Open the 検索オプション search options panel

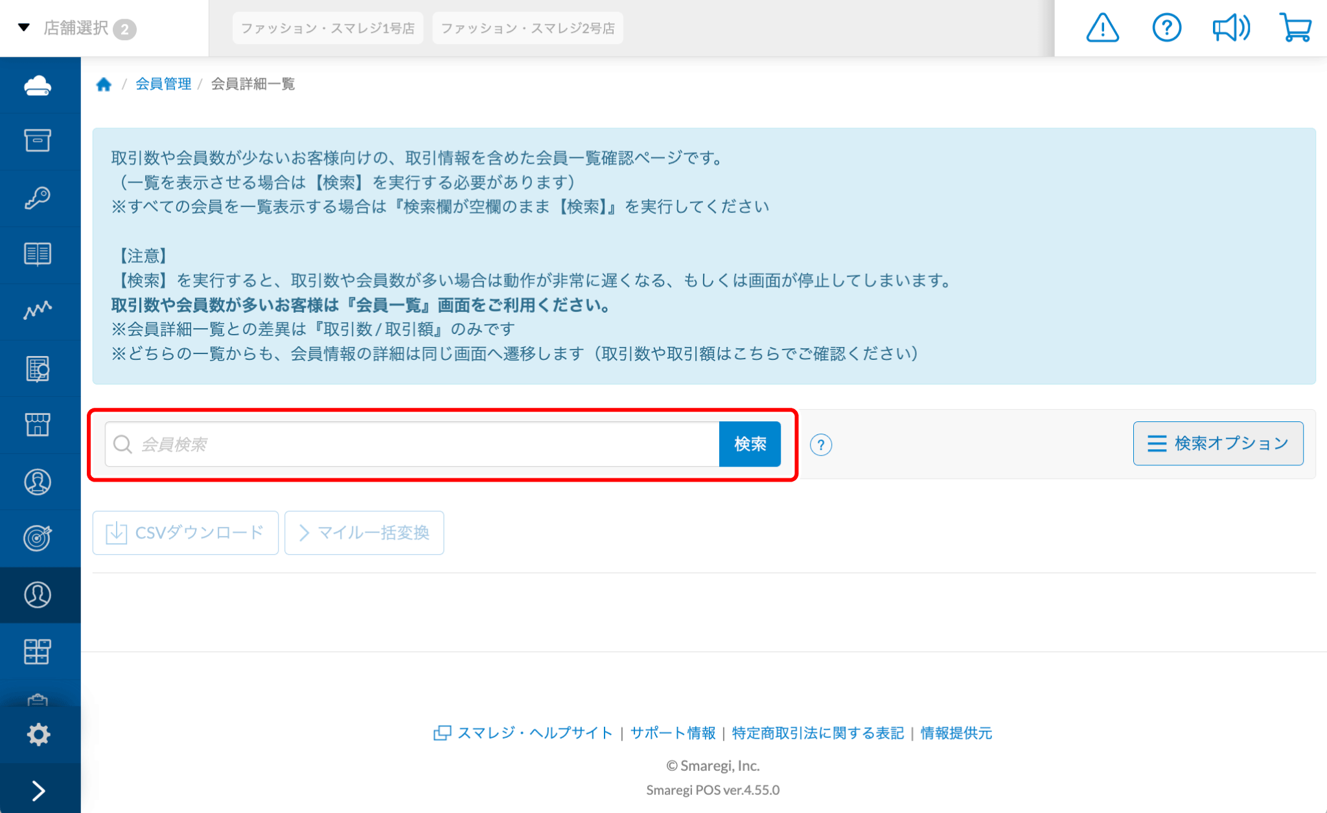(x=1217, y=443)
